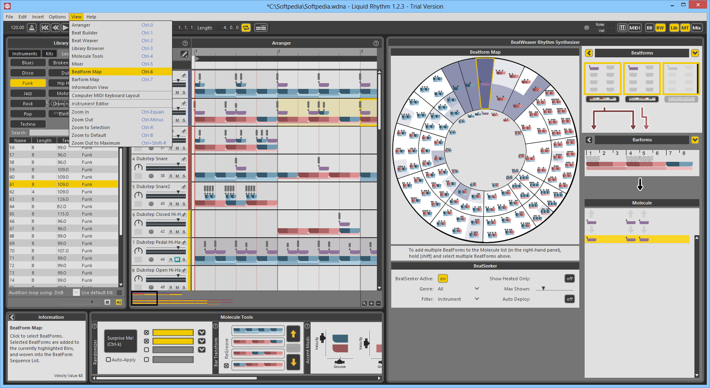Toggle the BW Beat Weaver panel button
This screenshot has height=388, width=710.
click(660, 27)
